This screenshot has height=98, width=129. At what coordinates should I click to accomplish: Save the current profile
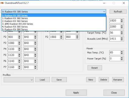[x=59, y=80]
